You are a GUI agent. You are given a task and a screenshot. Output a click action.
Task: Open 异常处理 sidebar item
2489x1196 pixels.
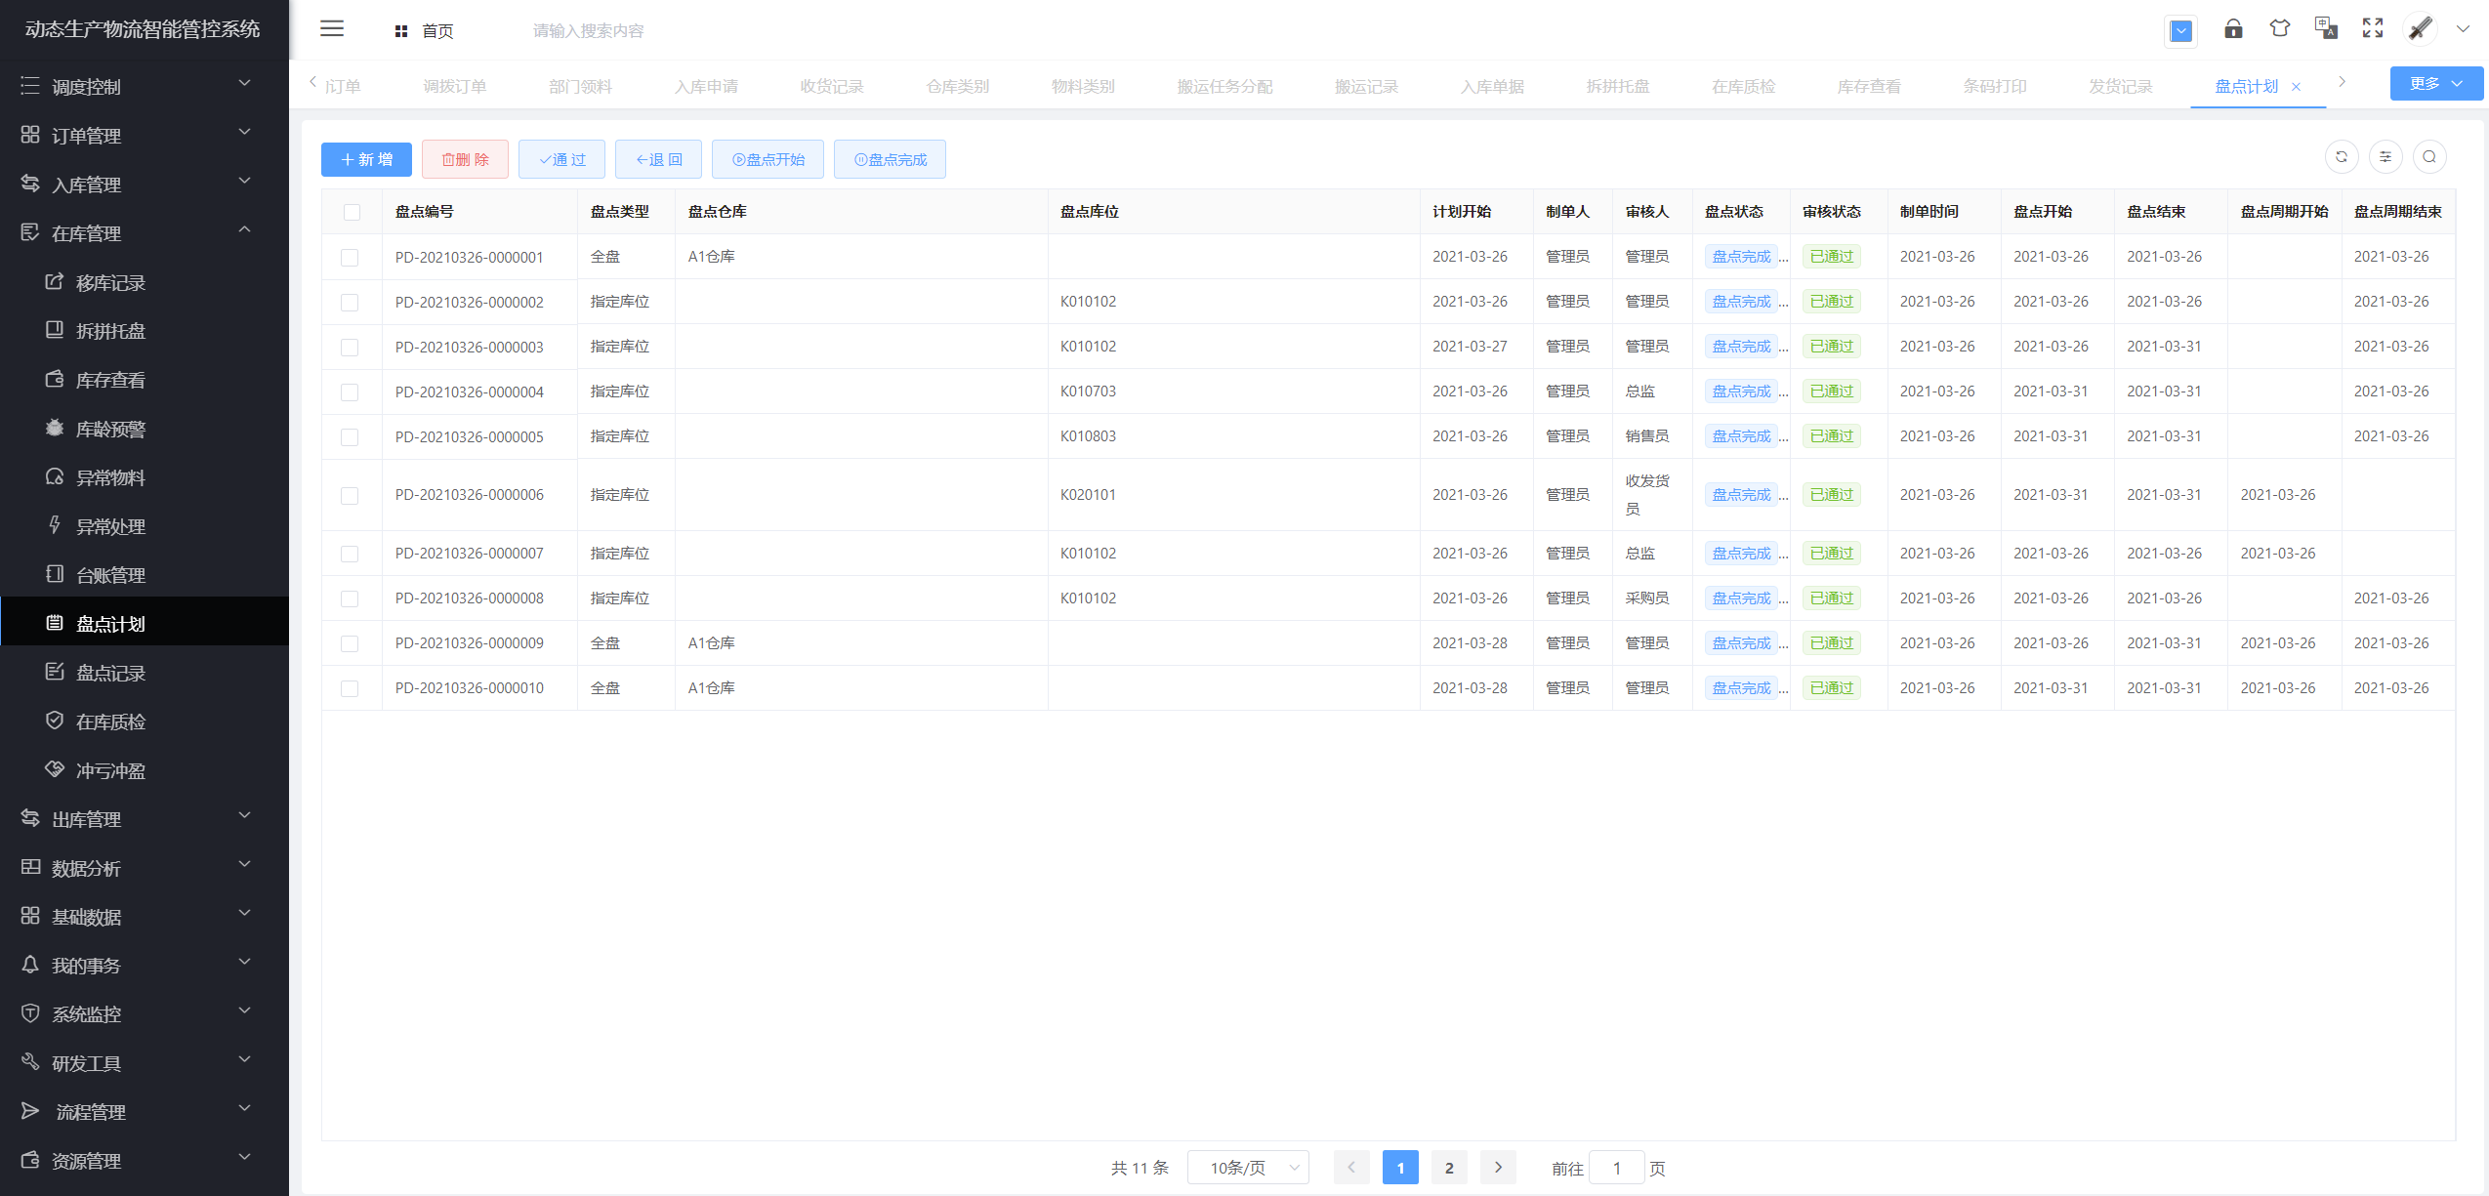click(x=145, y=526)
